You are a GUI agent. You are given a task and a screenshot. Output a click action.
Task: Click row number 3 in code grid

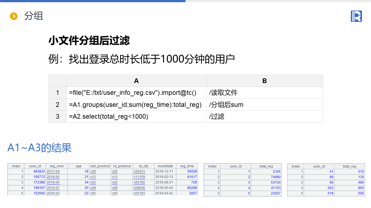point(57,116)
